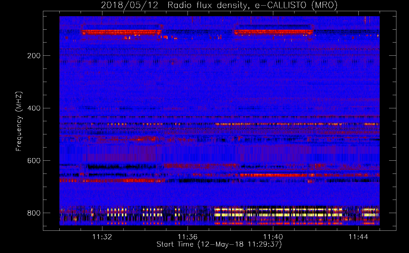Click the 800 frequency tick label
This screenshot has height=253, width=409.
[34, 213]
